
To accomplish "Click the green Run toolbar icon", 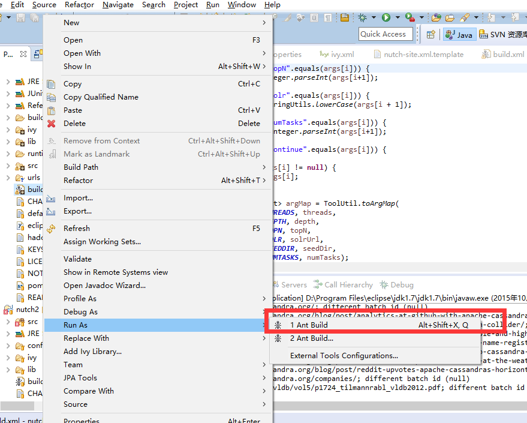I will point(386,17).
